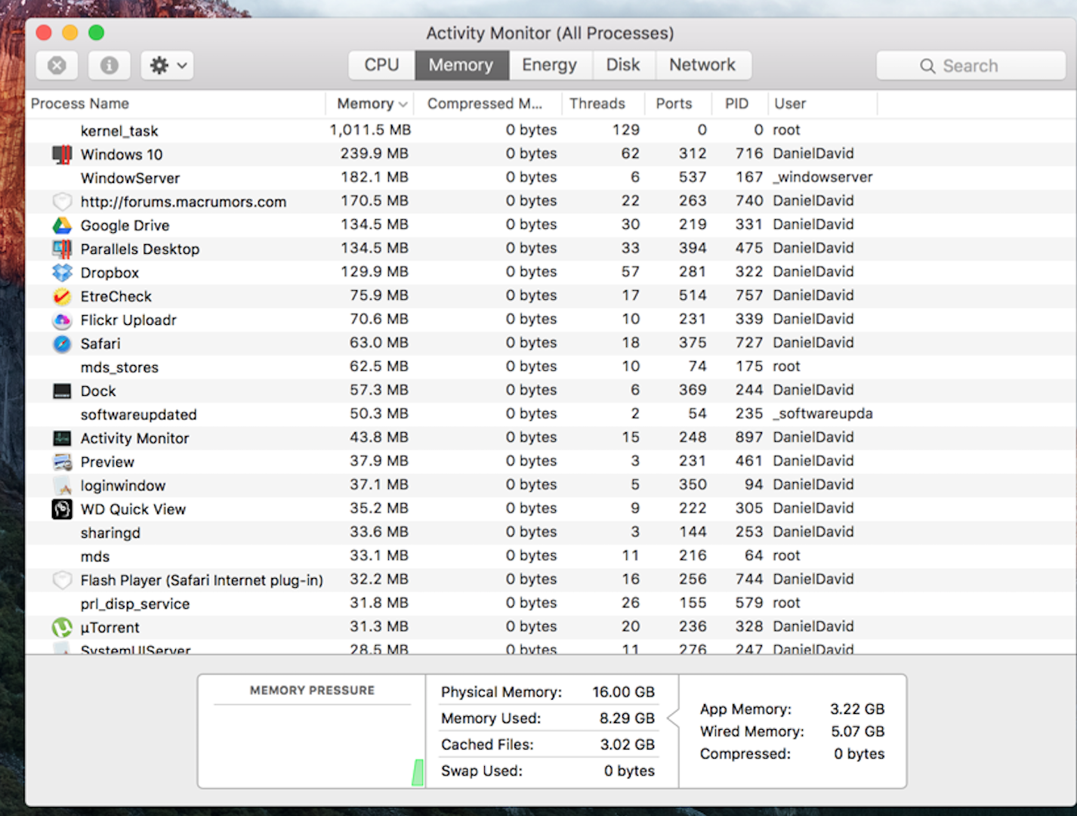Select the mds process name
The width and height of the screenshot is (1077, 816).
click(95, 556)
